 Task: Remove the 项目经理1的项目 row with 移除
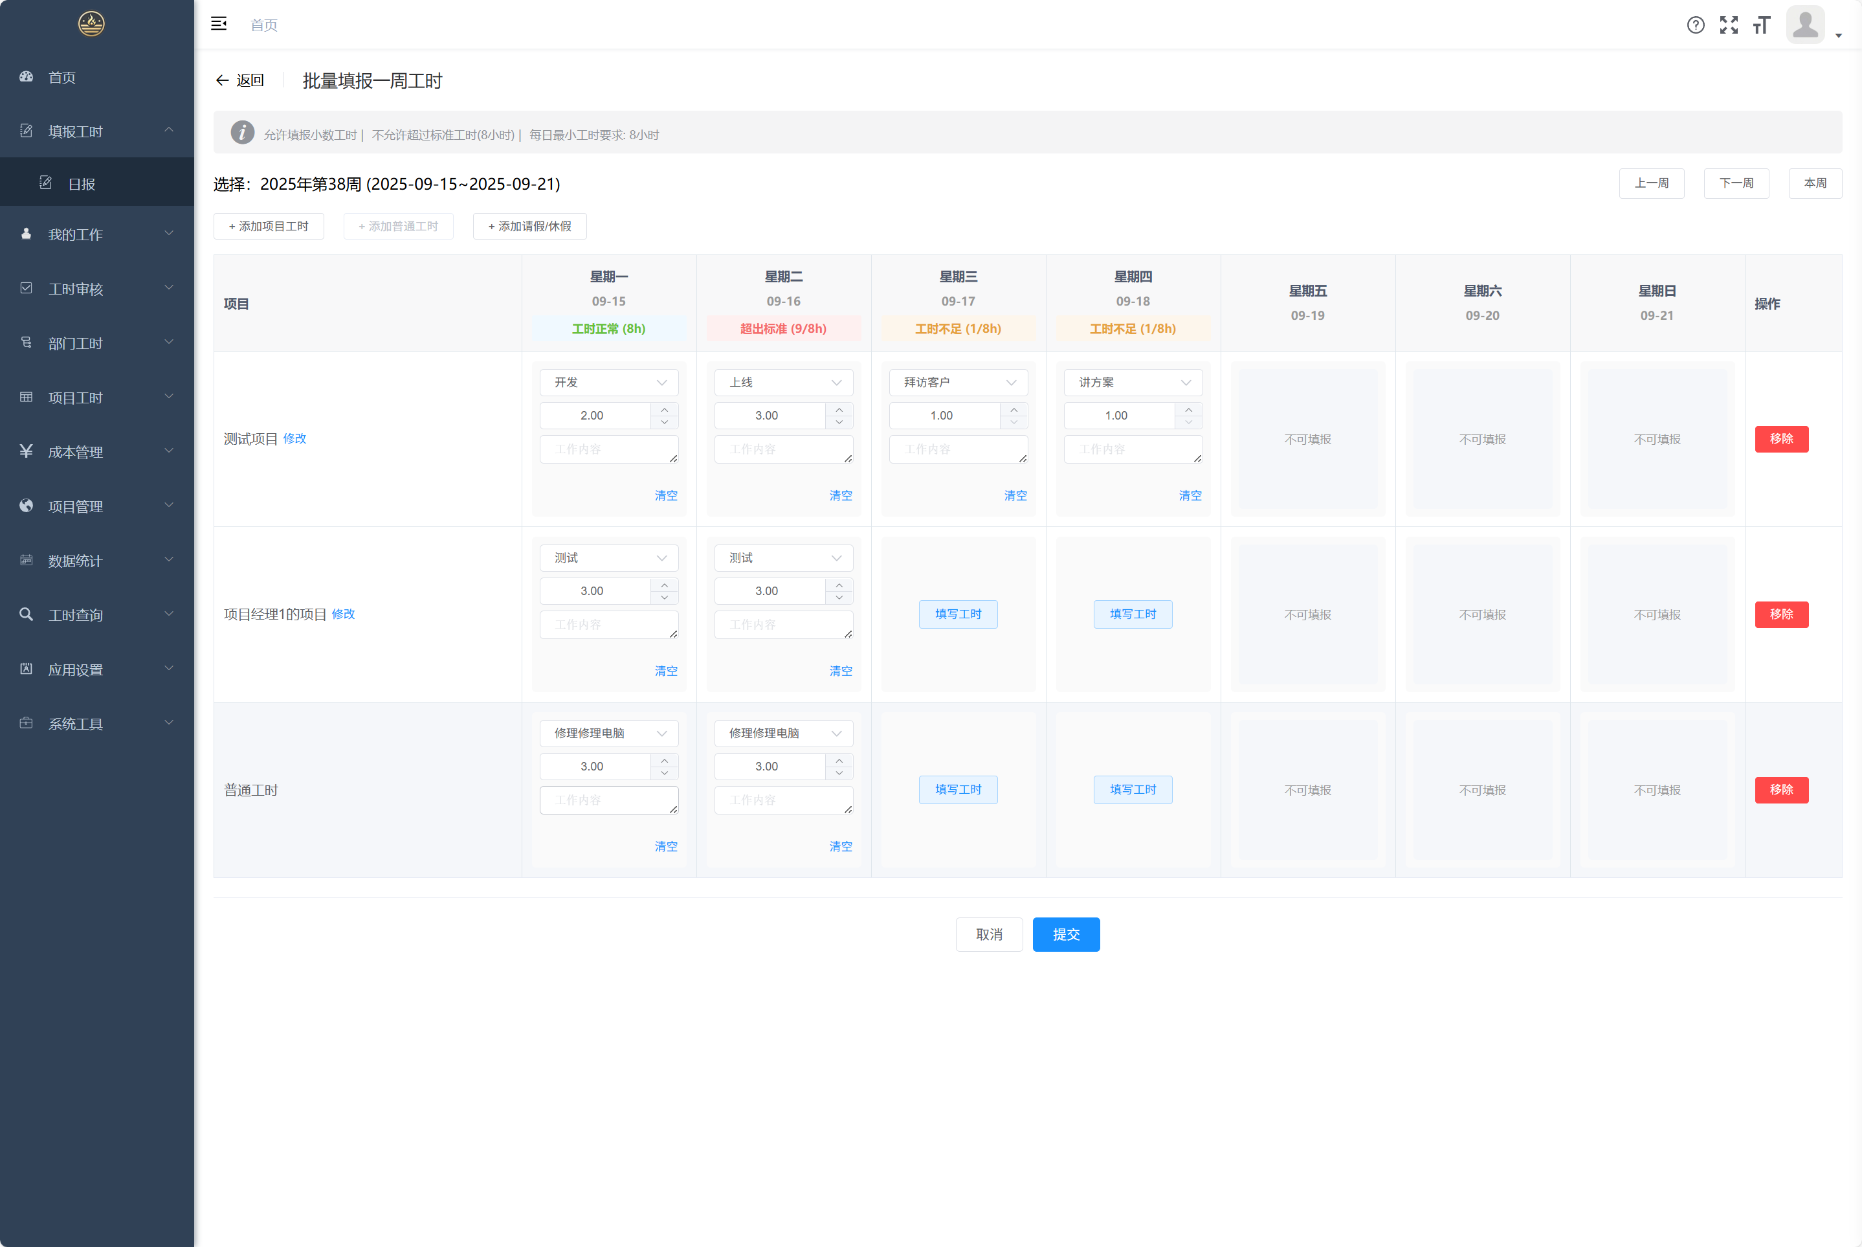1781,614
